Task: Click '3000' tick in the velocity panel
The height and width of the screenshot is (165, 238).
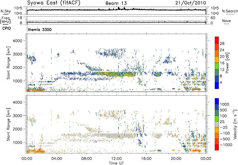Action: tap(18, 116)
